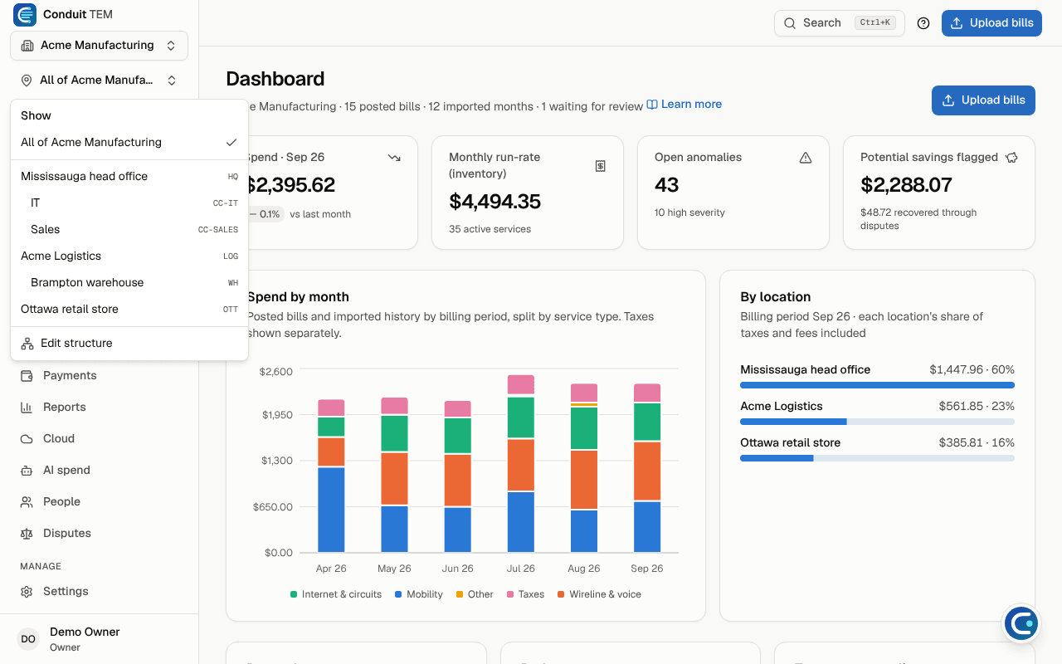Screen dimensions: 1062x664
Task: Click Upload bills in the top bar
Action: tap(991, 23)
